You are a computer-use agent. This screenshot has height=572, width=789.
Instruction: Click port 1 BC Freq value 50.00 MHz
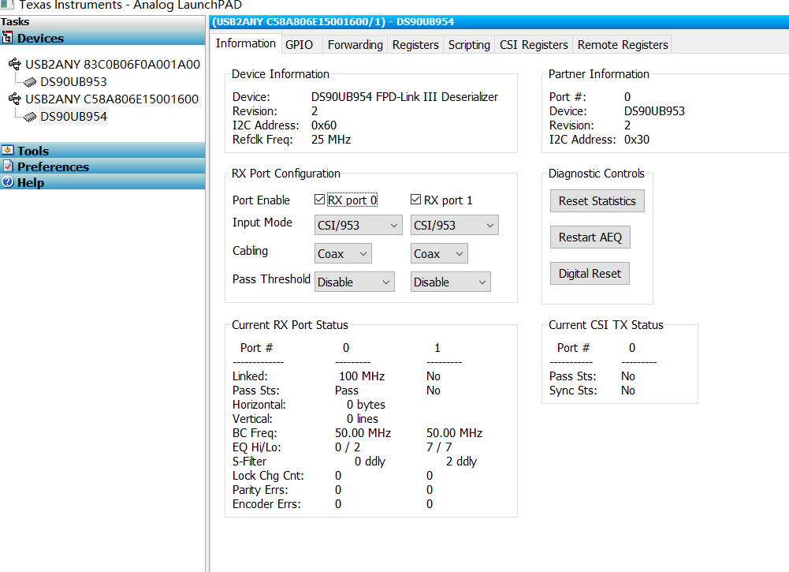[x=454, y=433]
